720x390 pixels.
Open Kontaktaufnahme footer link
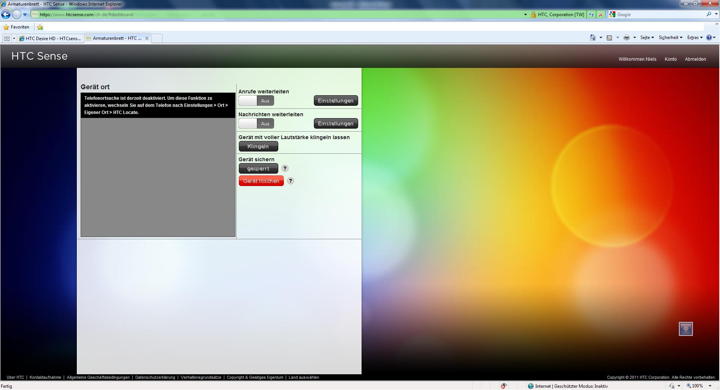coord(45,378)
